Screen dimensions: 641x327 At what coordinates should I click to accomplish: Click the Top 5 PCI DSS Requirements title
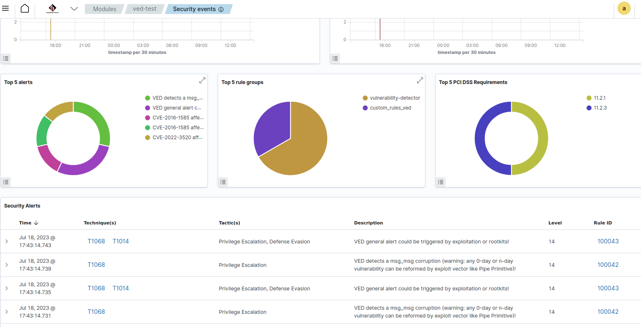click(473, 82)
